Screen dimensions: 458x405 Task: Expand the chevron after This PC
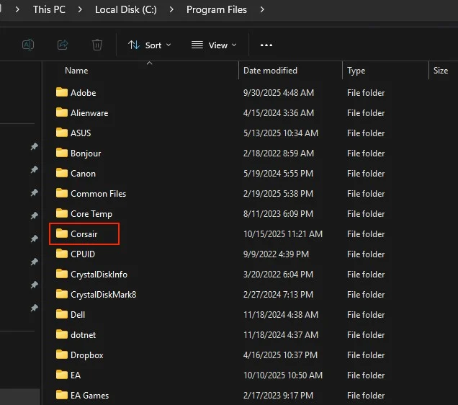(80, 9)
